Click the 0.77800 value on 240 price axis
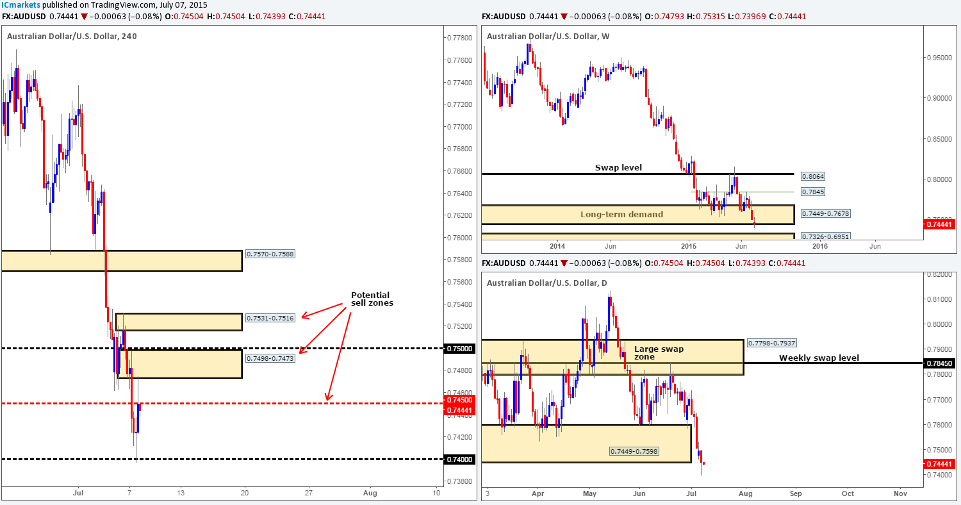 (458, 38)
